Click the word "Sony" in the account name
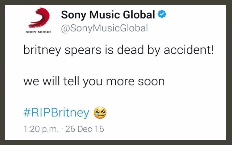This screenshot has width=232, height=145. point(74,15)
